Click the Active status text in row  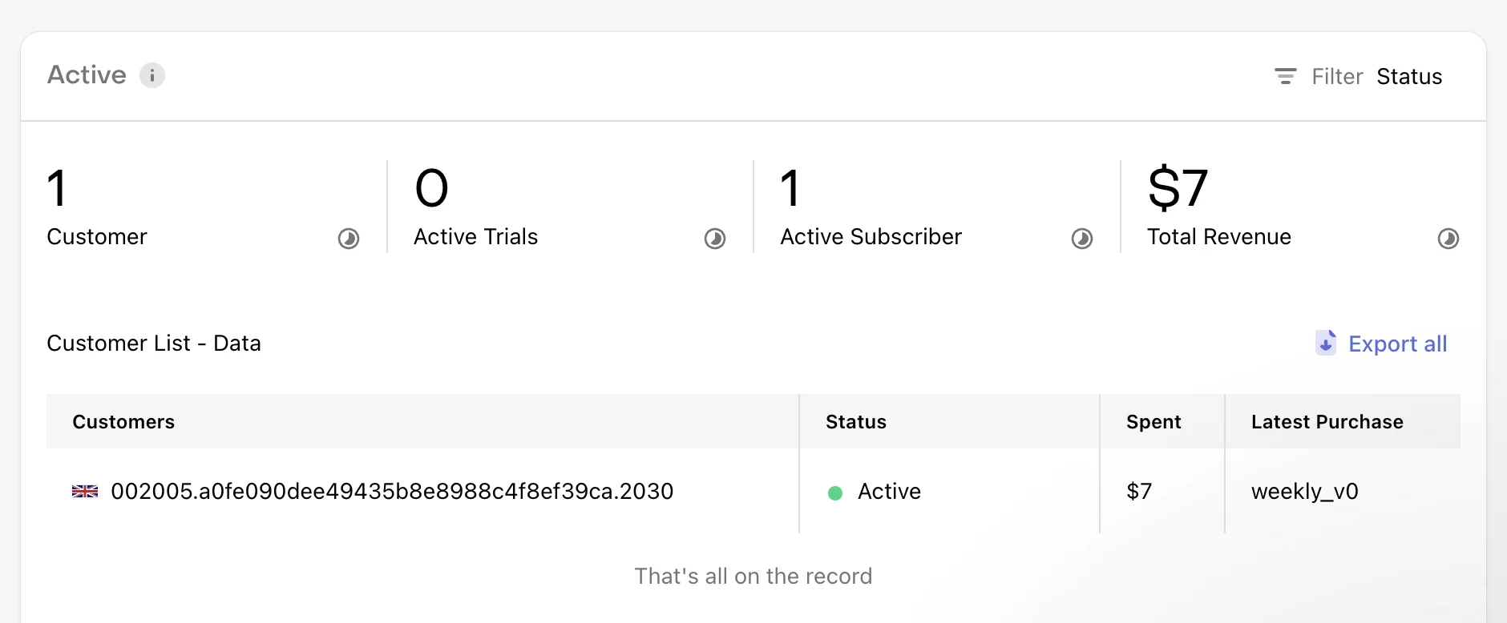[889, 492]
